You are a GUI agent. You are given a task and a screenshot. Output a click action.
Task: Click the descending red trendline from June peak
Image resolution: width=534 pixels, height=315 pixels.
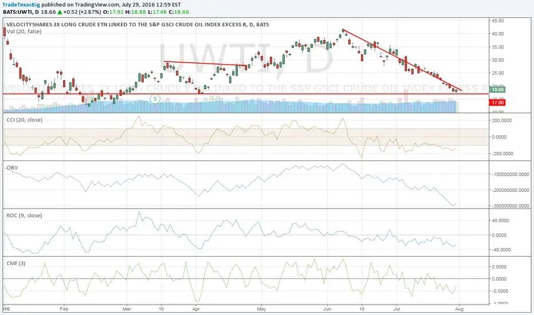coord(403,60)
